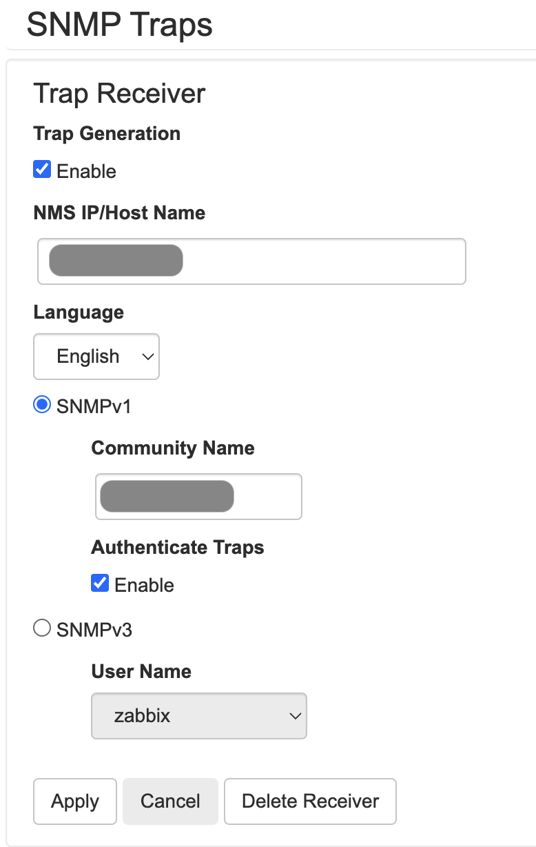This screenshot has width=536, height=847.
Task: Click the SNMPv3 label text
Action: (x=94, y=629)
